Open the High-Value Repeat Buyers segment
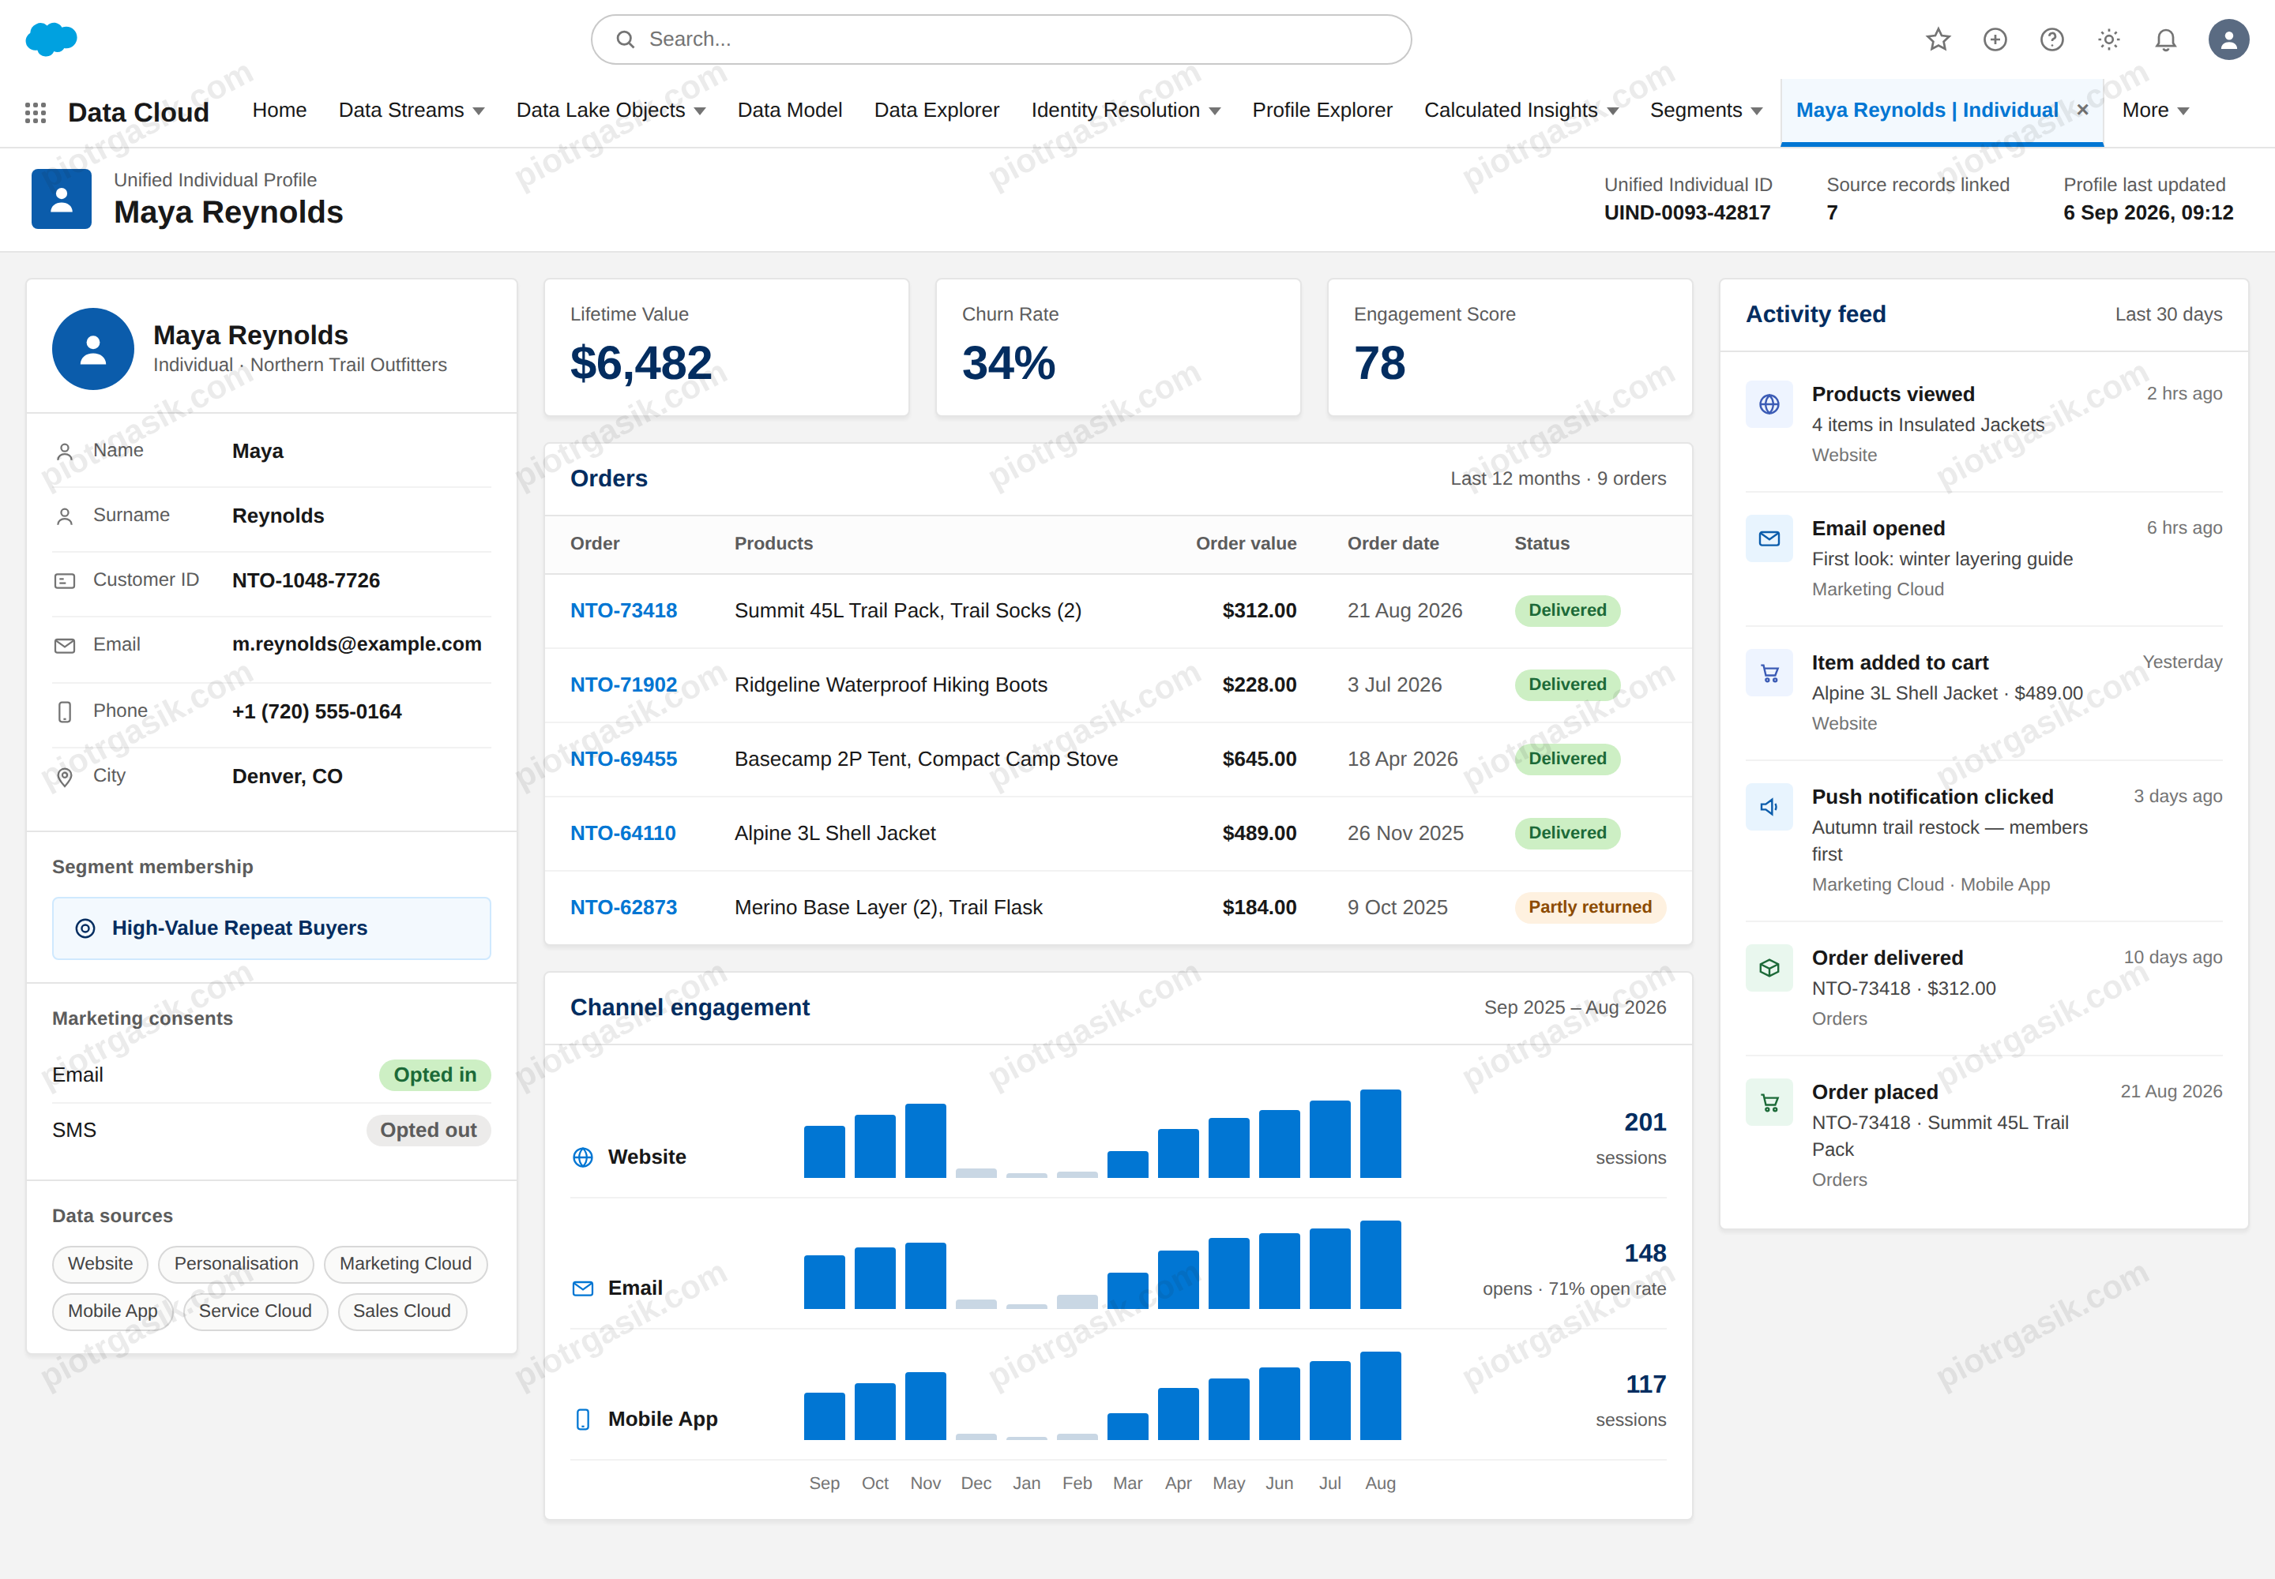The image size is (2275, 1579). pyautogui.click(x=271, y=928)
